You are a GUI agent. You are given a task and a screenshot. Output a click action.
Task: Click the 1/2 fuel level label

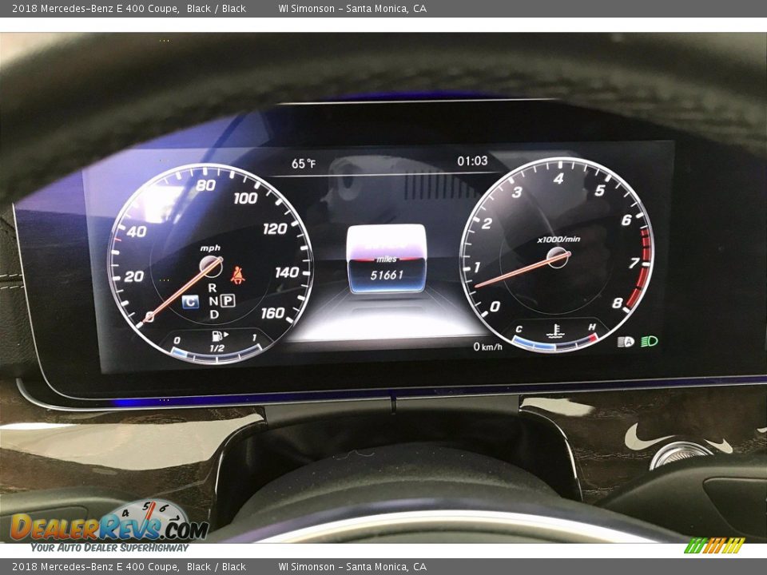tap(217, 348)
